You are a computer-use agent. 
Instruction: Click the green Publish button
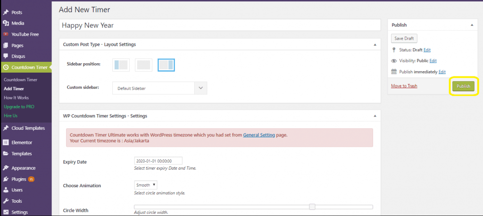(463, 86)
